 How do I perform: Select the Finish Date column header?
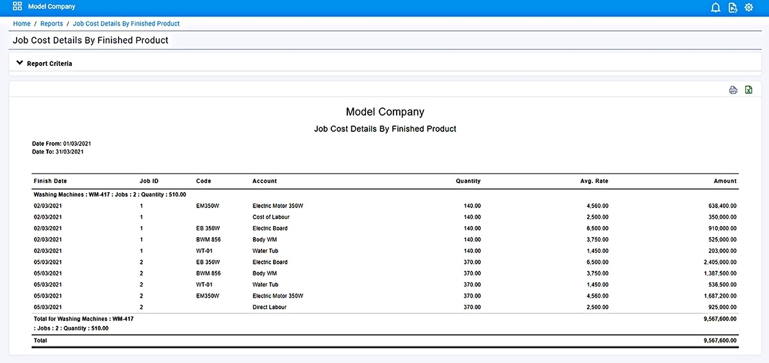pyautogui.click(x=50, y=181)
